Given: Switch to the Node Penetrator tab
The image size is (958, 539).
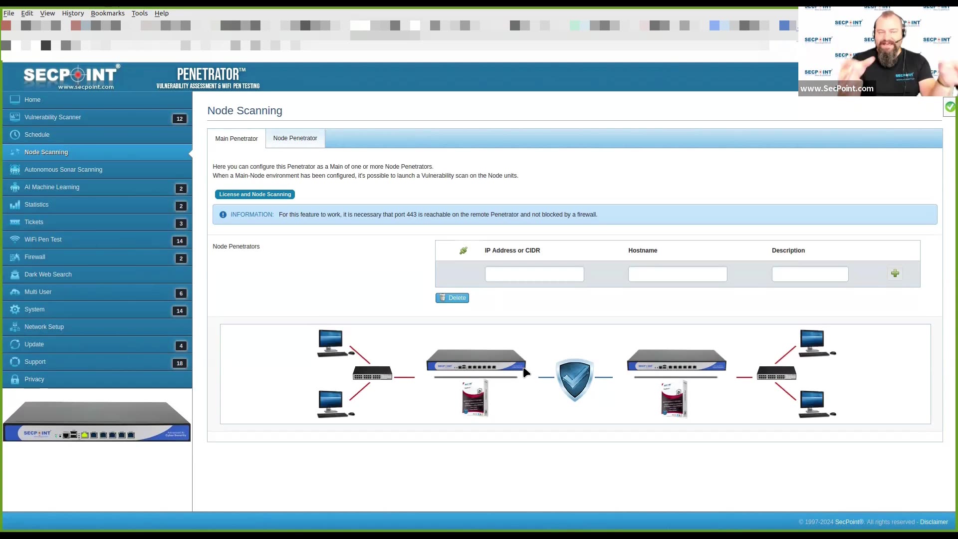Looking at the screenshot, I should [x=295, y=138].
